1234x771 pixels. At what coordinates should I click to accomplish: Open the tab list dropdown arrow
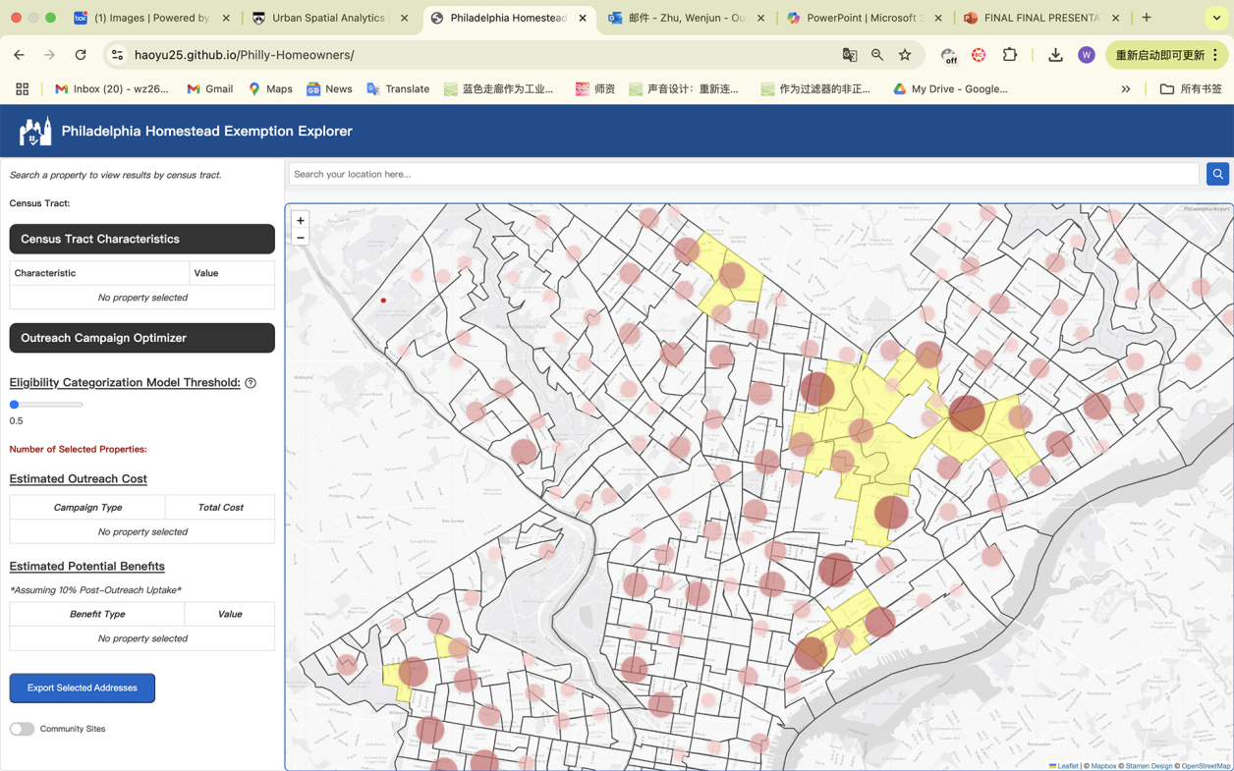pyautogui.click(x=1216, y=18)
